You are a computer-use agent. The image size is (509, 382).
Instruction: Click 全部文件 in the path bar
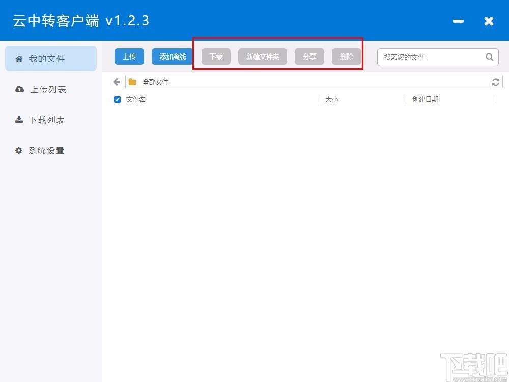click(x=155, y=82)
